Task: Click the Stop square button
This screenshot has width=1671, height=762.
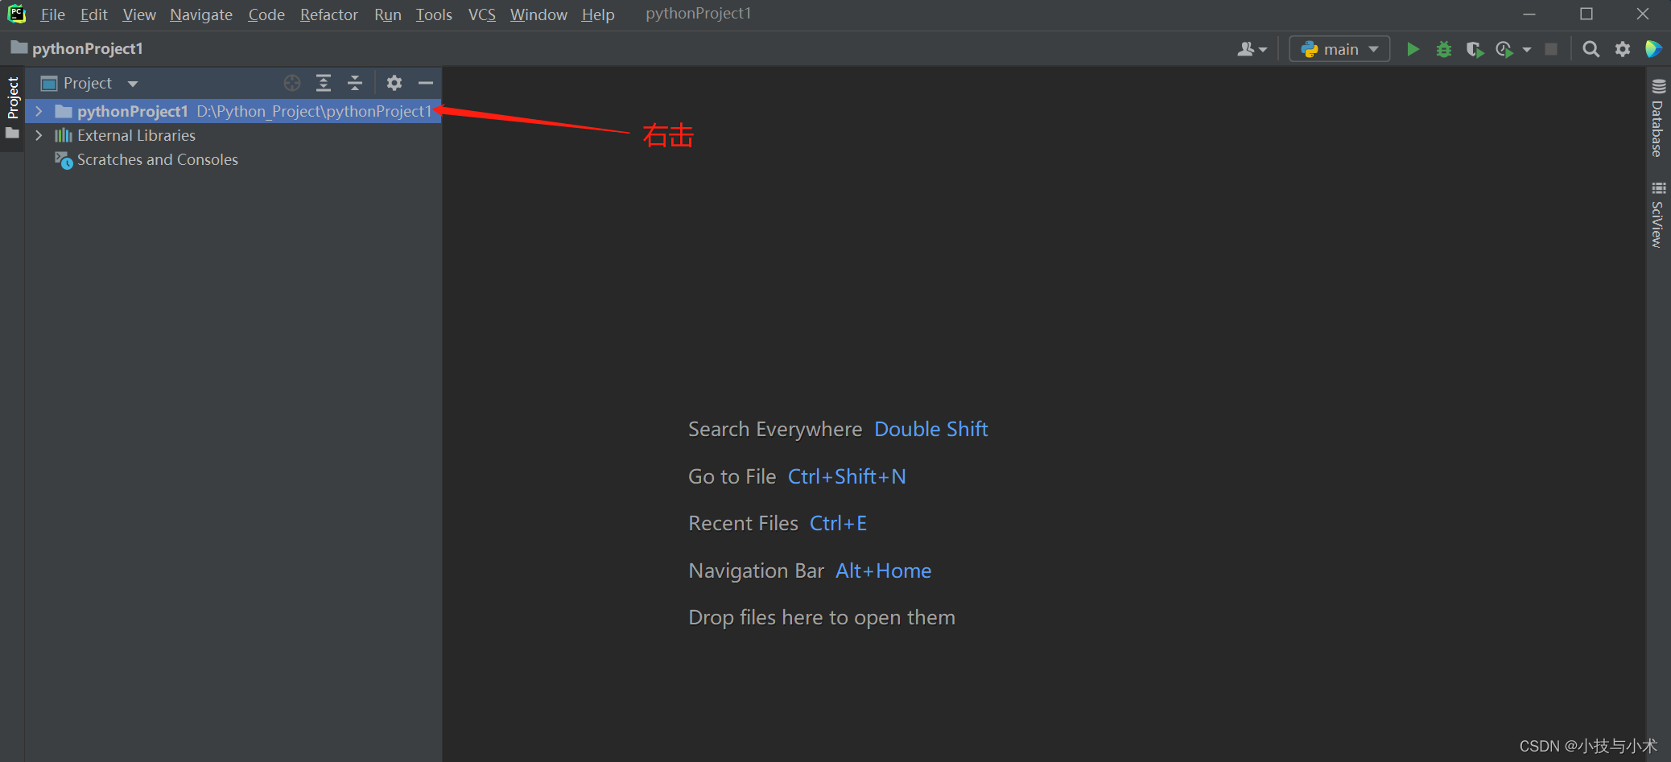Action: 1551,49
